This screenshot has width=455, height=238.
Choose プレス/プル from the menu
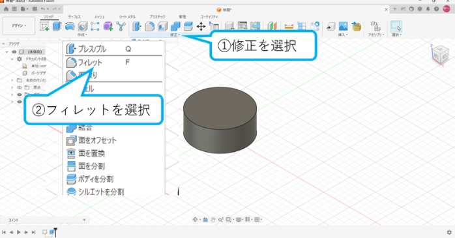coord(113,49)
